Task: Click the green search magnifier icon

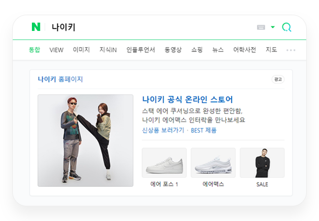Action: [x=287, y=27]
